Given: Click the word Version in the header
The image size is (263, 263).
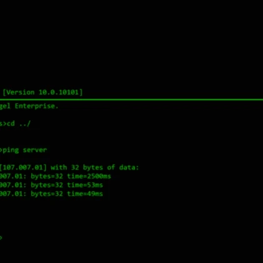Looking at the screenshot, I should point(21,92).
